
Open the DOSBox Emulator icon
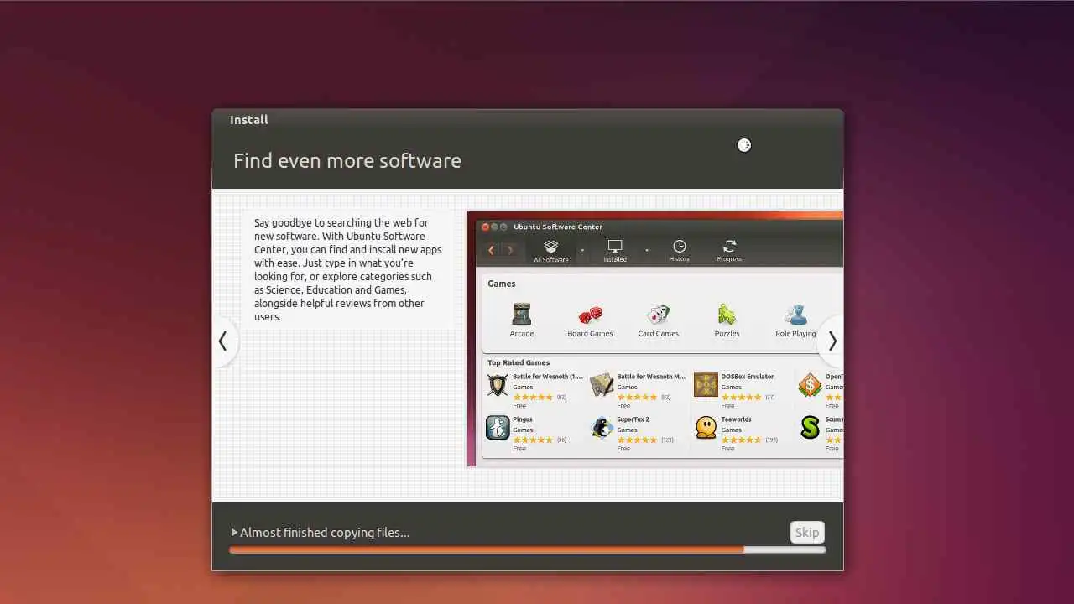click(x=706, y=385)
